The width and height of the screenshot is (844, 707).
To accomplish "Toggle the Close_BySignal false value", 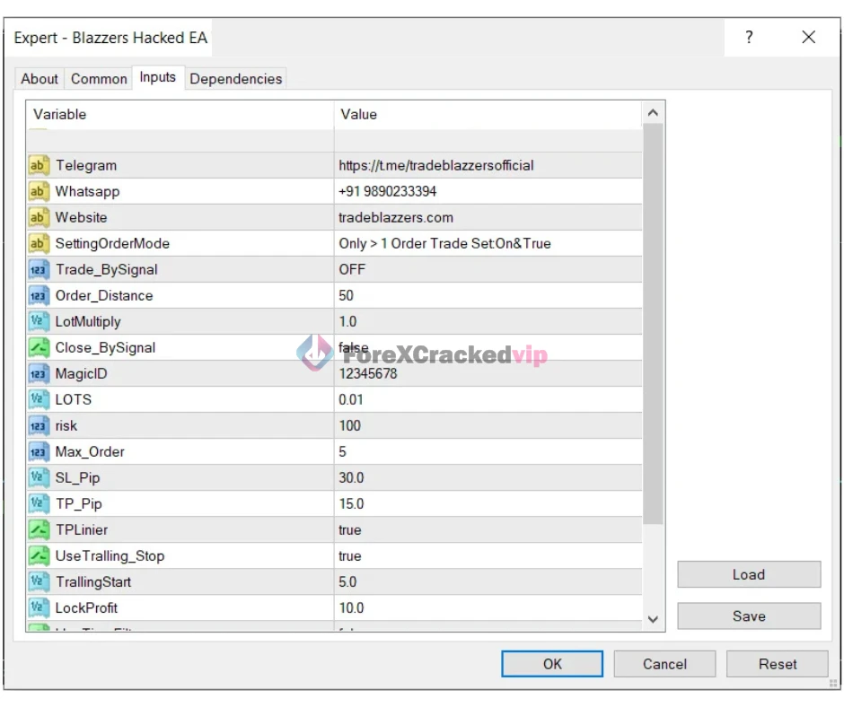I will (x=488, y=347).
